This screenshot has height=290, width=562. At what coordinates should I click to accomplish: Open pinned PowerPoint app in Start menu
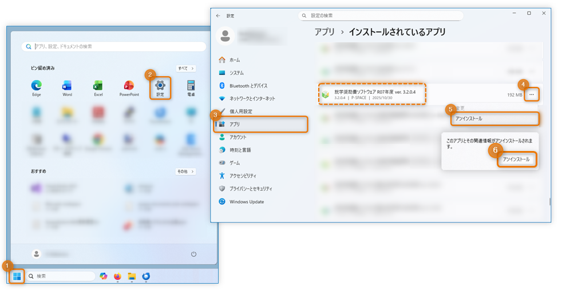(129, 88)
